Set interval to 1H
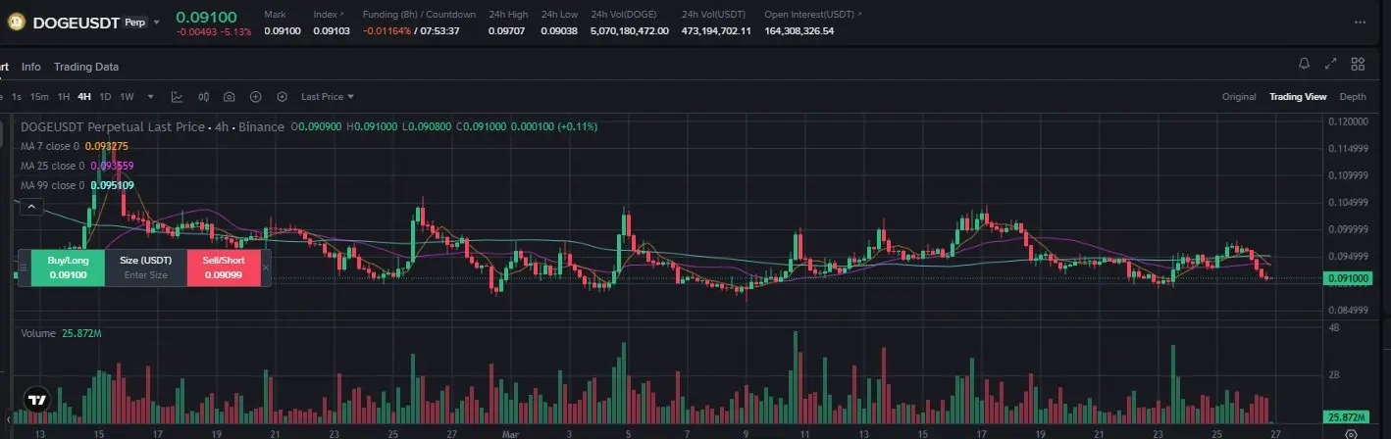 [x=64, y=97]
